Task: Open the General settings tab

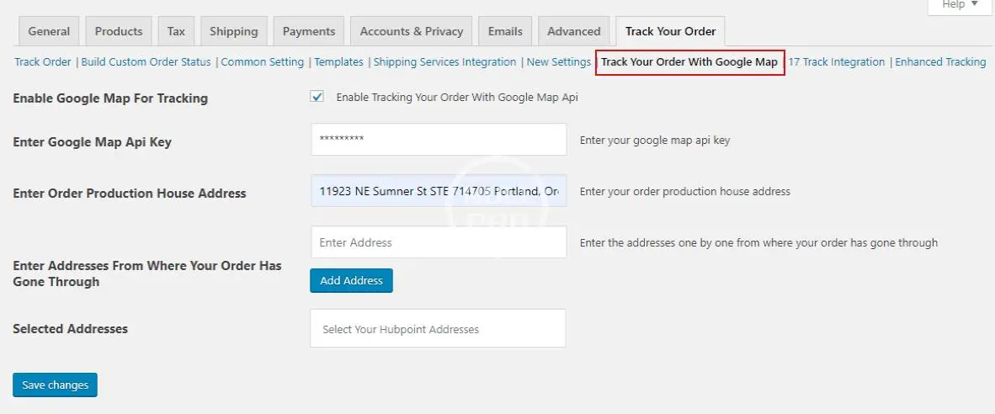Action: tap(49, 31)
